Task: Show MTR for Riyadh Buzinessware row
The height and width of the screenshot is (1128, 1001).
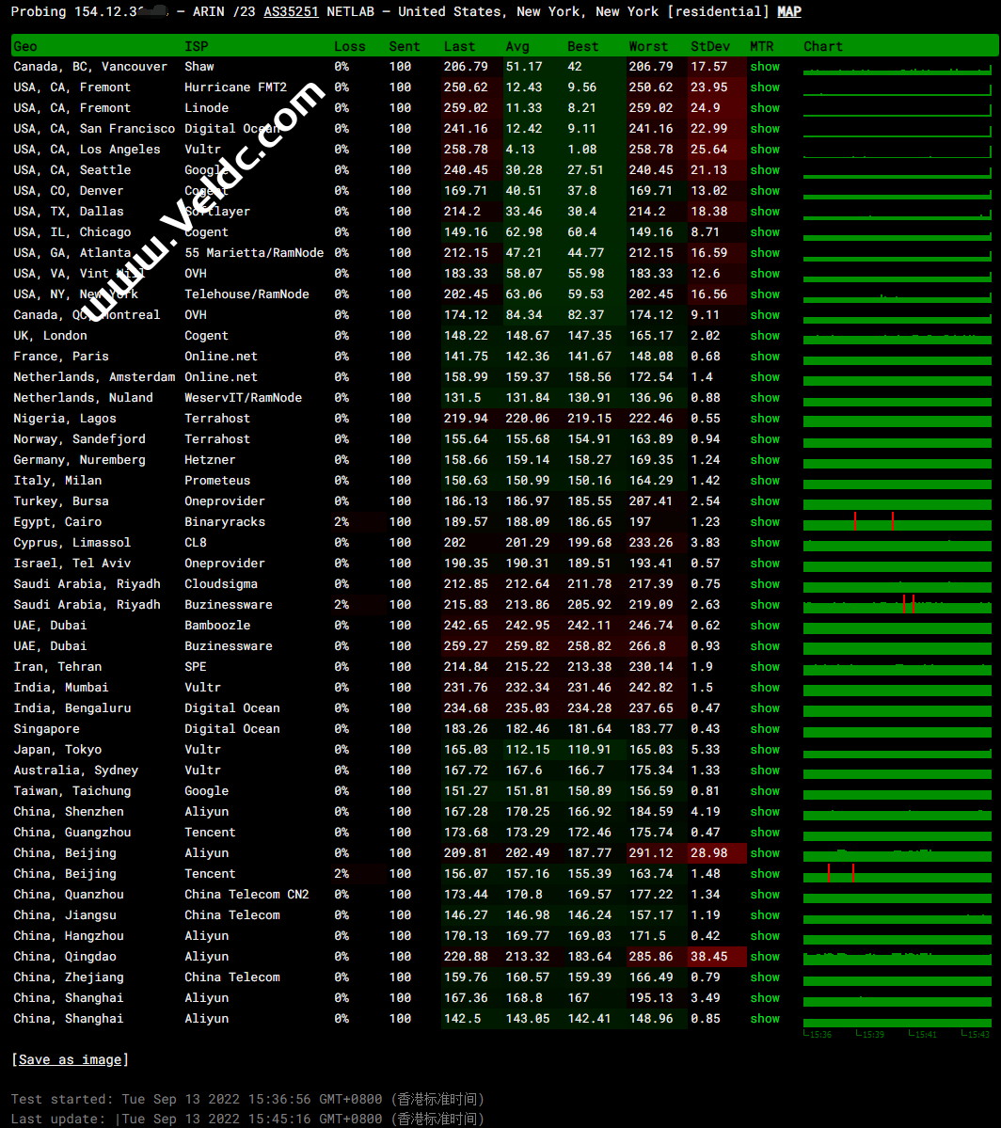Action: pos(764,605)
